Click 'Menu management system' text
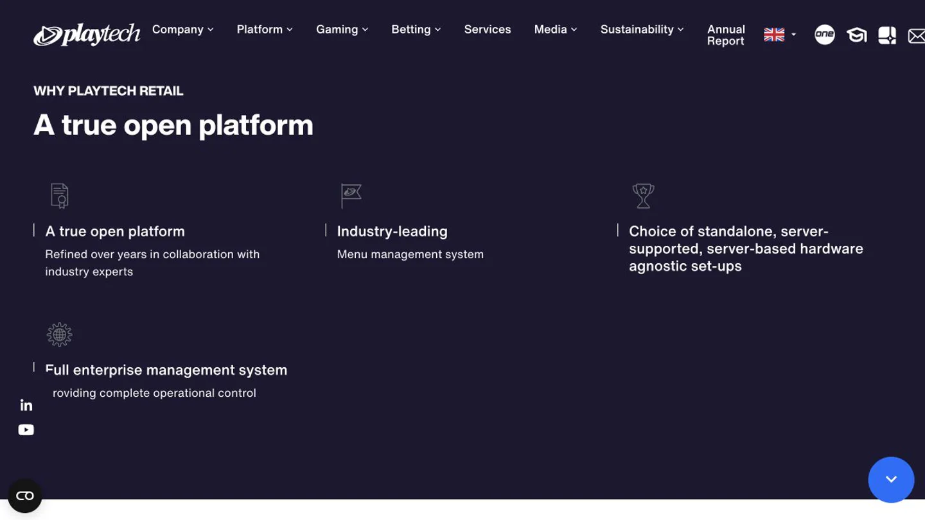Viewport: 925px width, 520px height. (410, 254)
